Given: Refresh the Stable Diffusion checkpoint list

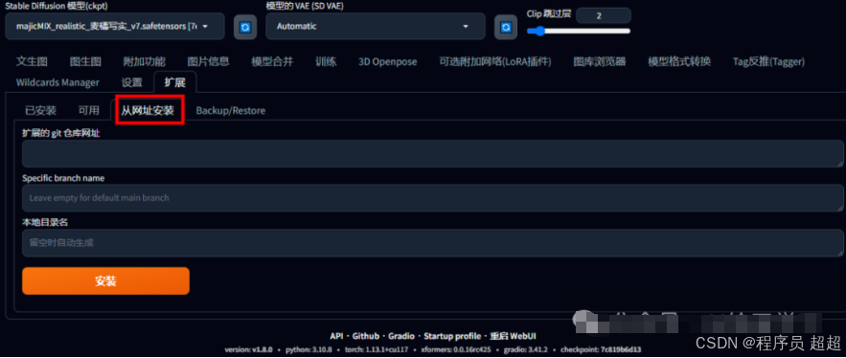Looking at the screenshot, I should (245, 27).
